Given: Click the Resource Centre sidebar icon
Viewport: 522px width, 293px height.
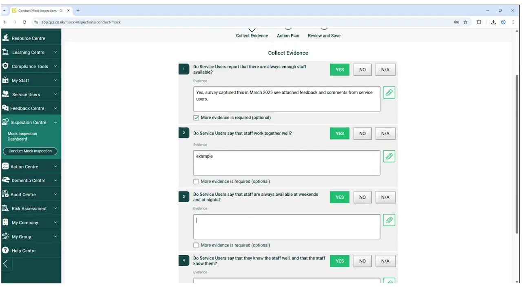Looking at the screenshot, I should (5, 38).
